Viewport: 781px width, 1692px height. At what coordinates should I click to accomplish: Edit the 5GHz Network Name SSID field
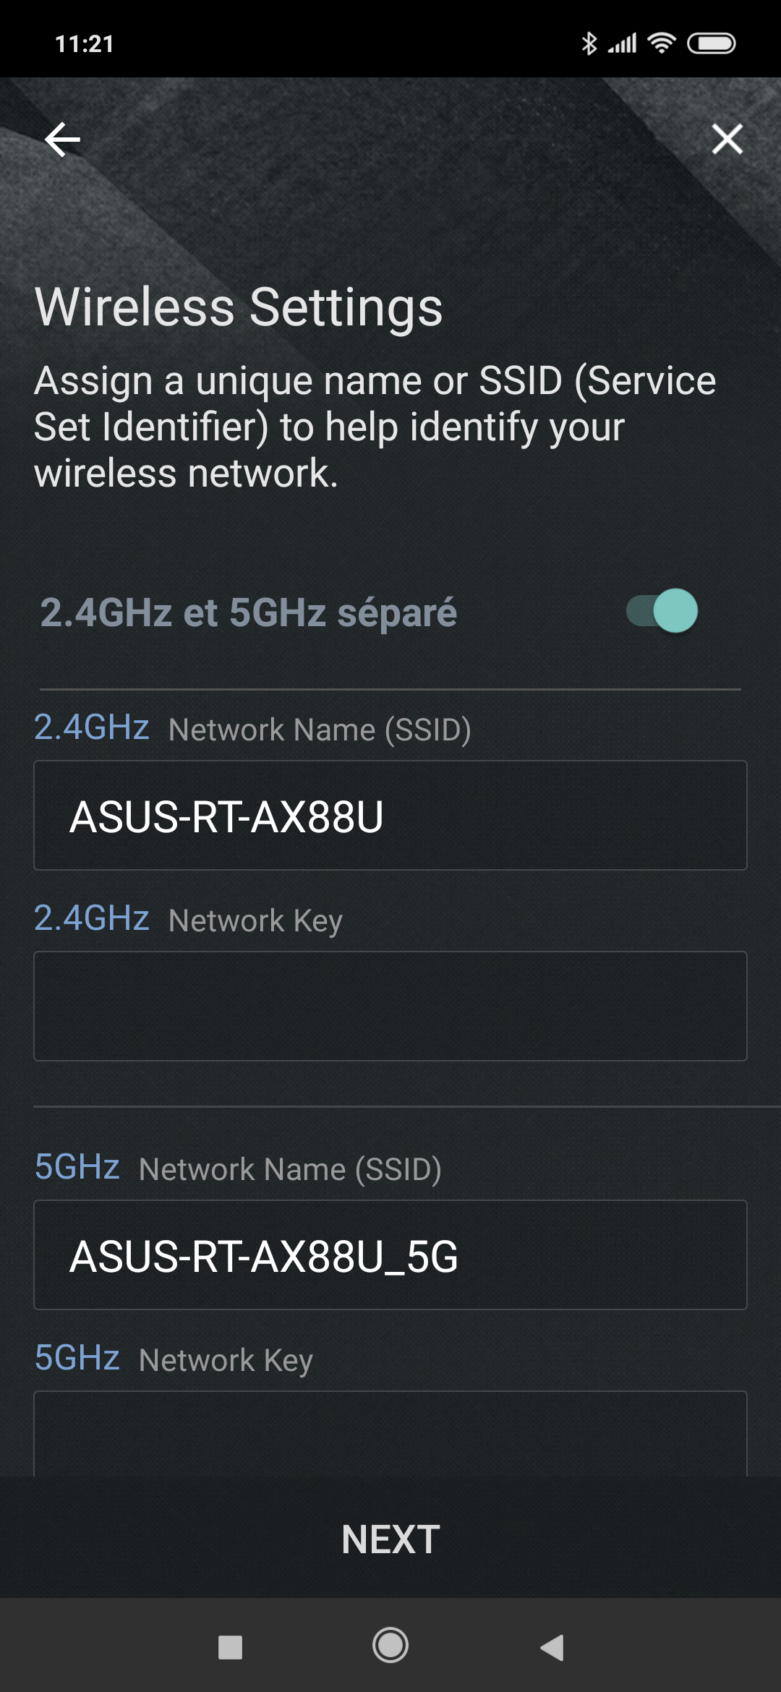coord(390,1255)
